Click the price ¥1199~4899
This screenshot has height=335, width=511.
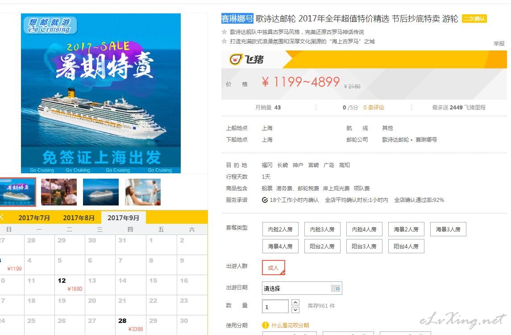[300, 82]
